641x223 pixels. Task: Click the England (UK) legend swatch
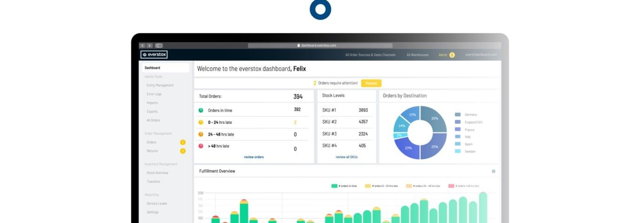pyautogui.click(x=458, y=122)
